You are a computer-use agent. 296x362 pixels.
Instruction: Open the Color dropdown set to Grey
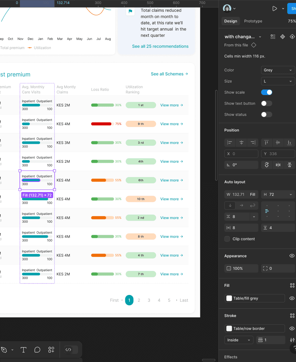(278, 70)
